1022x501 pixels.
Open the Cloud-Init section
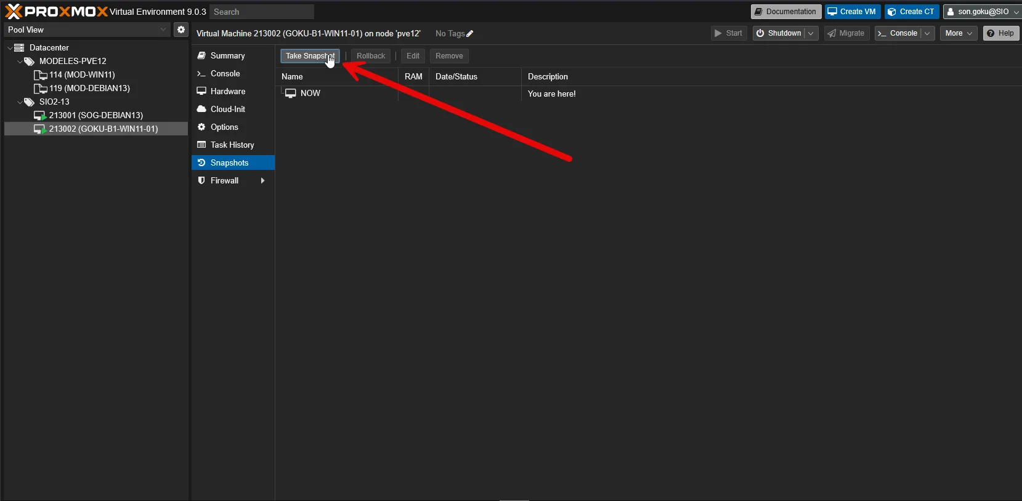(x=227, y=109)
